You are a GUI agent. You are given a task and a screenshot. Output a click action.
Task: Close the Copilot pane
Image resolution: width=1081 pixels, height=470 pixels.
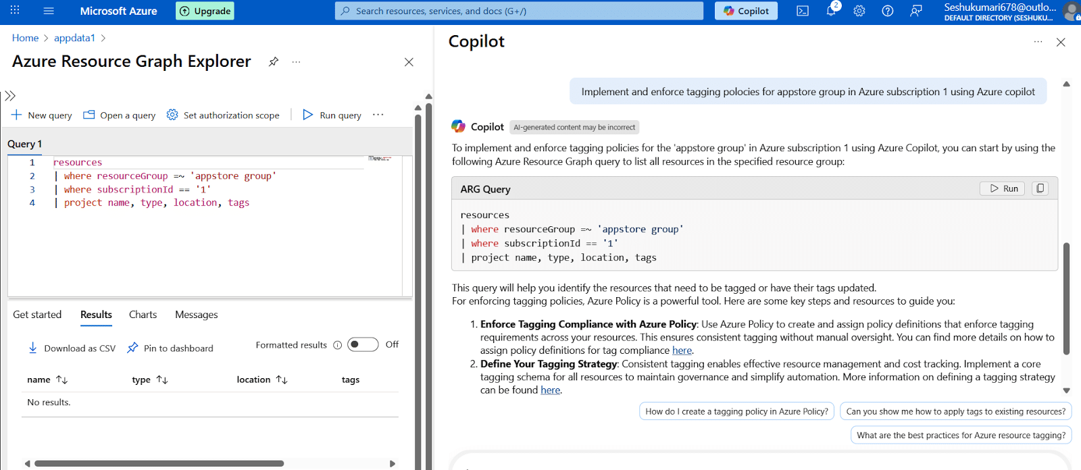coord(1061,42)
